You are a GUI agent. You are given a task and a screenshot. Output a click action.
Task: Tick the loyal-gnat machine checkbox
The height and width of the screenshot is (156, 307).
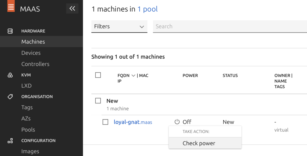pos(105,122)
